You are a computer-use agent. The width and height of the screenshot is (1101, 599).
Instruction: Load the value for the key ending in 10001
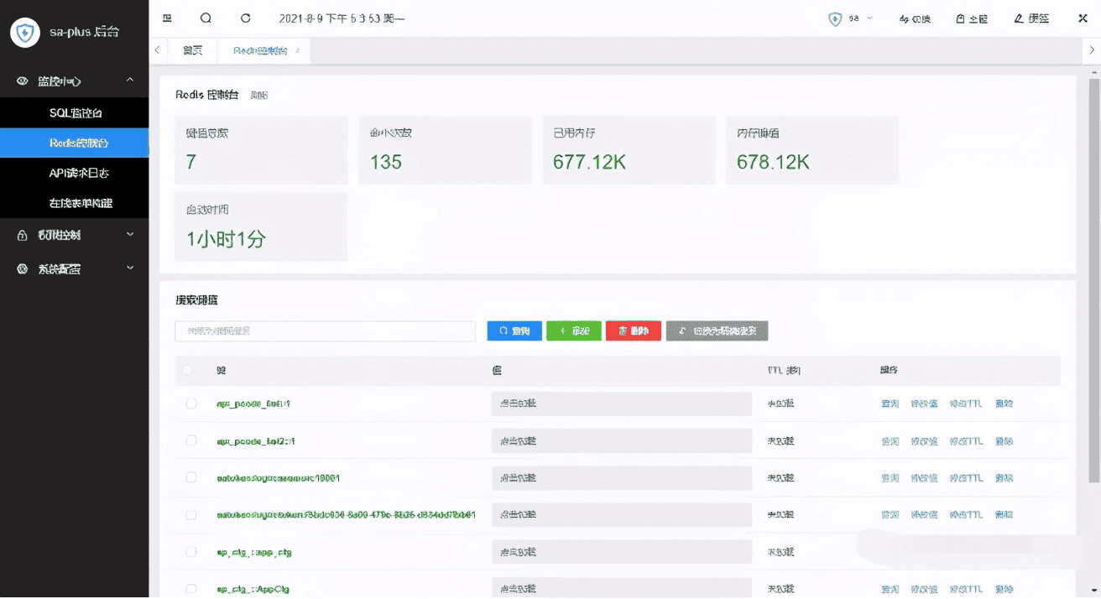pos(621,477)
